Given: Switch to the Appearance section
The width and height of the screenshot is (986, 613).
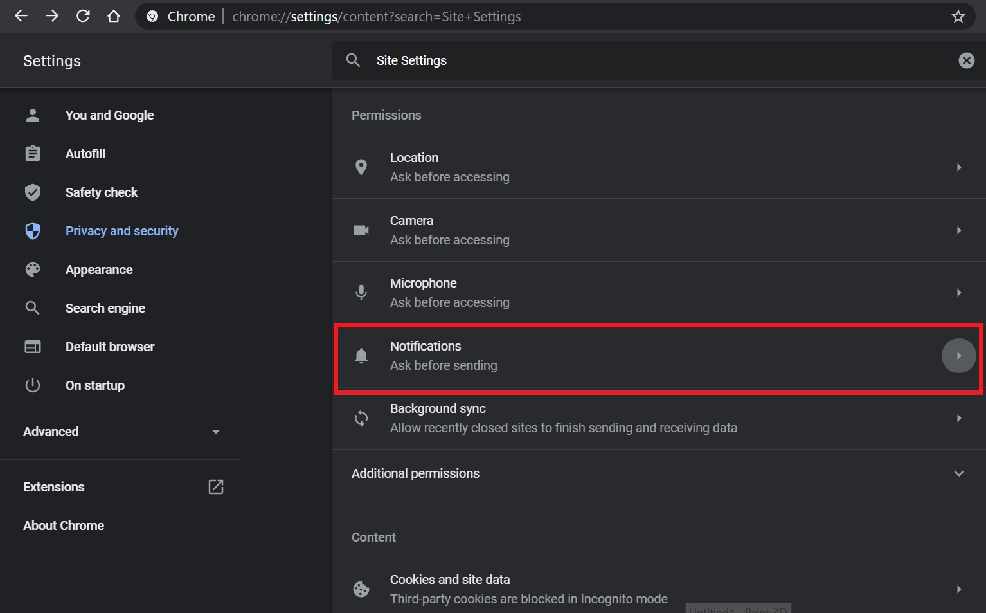Looking at the screenshot, I should (x=99, y=269).
